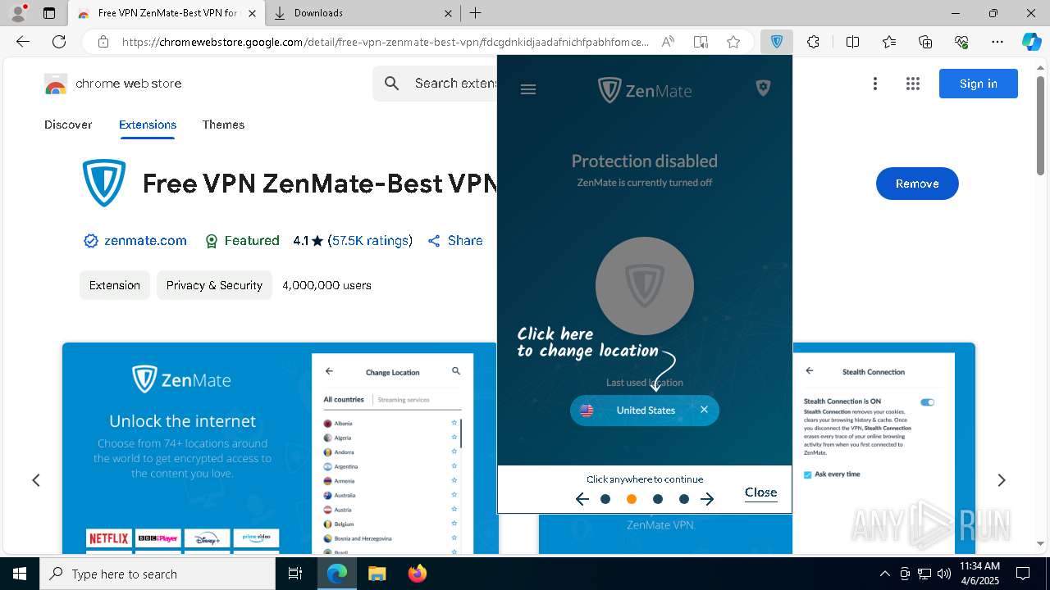Open zenmate.com publisher link

click(x=145, y=241)
